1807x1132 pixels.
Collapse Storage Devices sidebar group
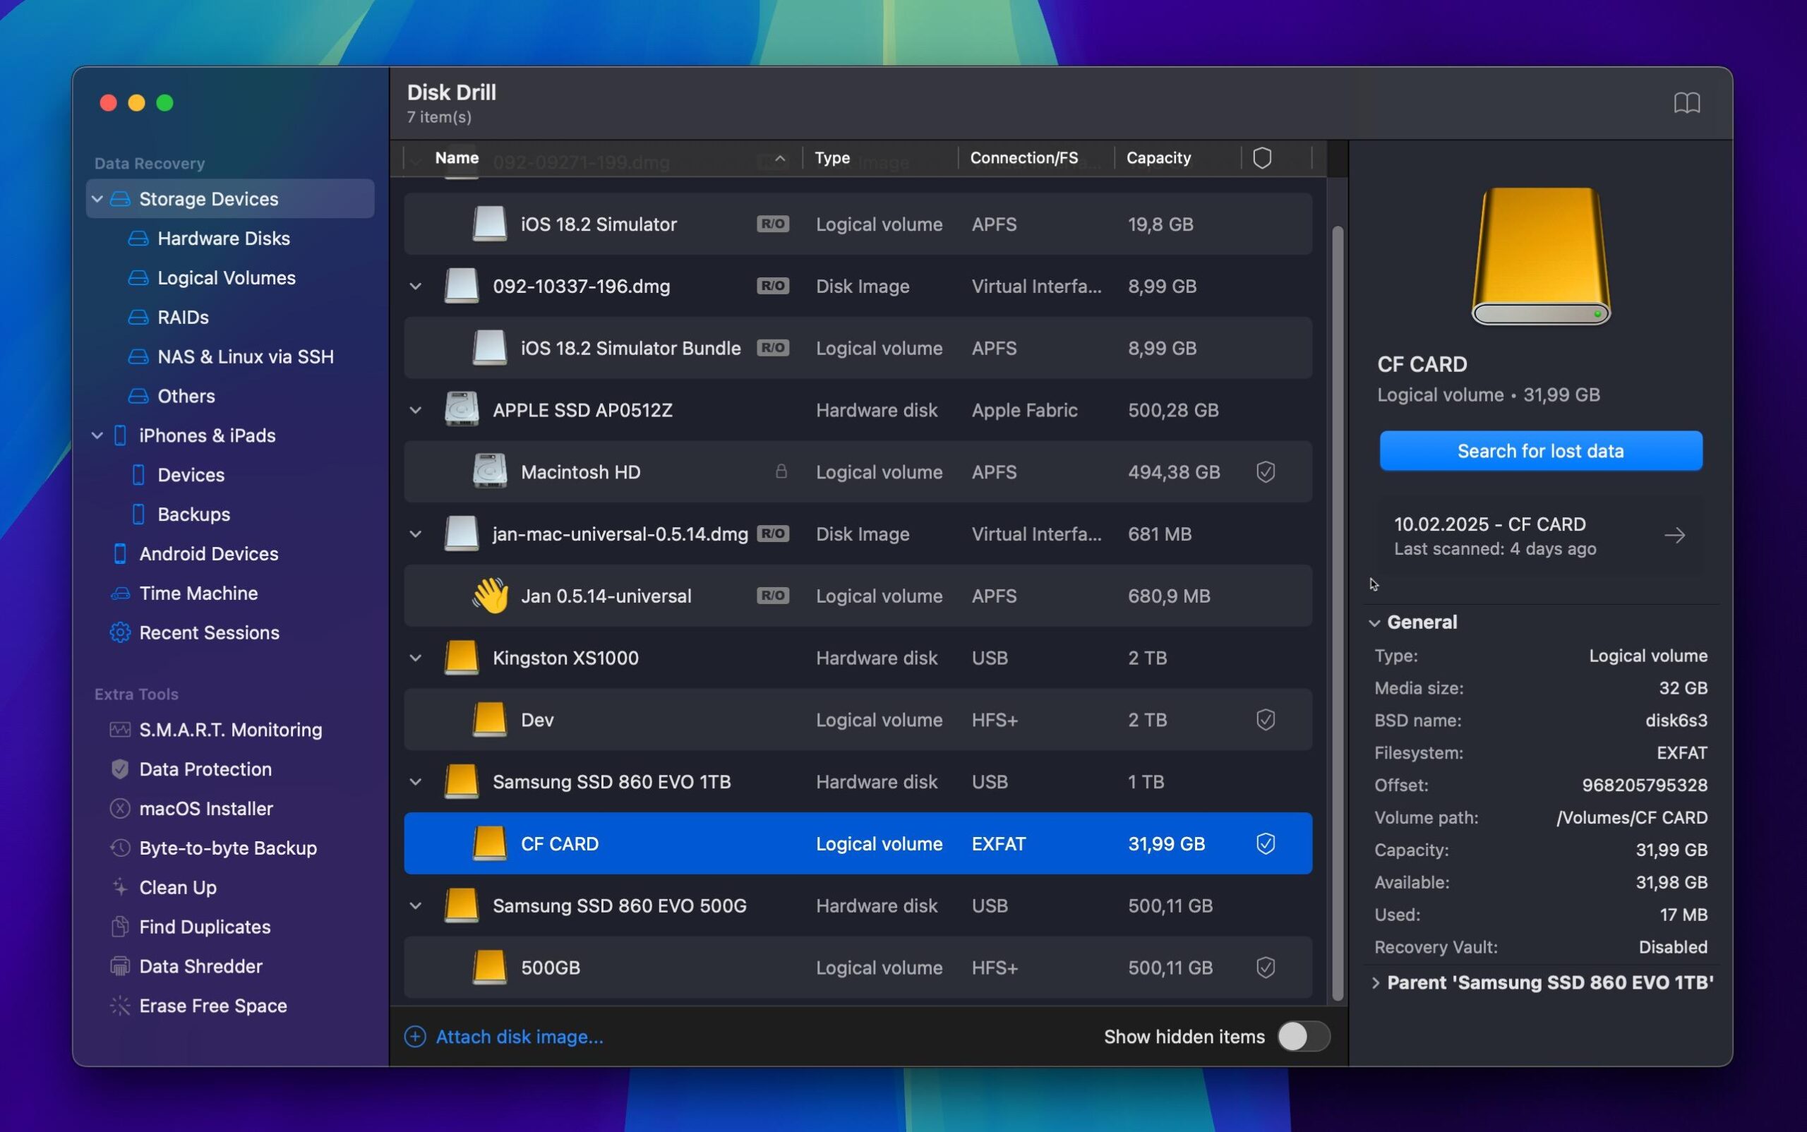point(97,199)
